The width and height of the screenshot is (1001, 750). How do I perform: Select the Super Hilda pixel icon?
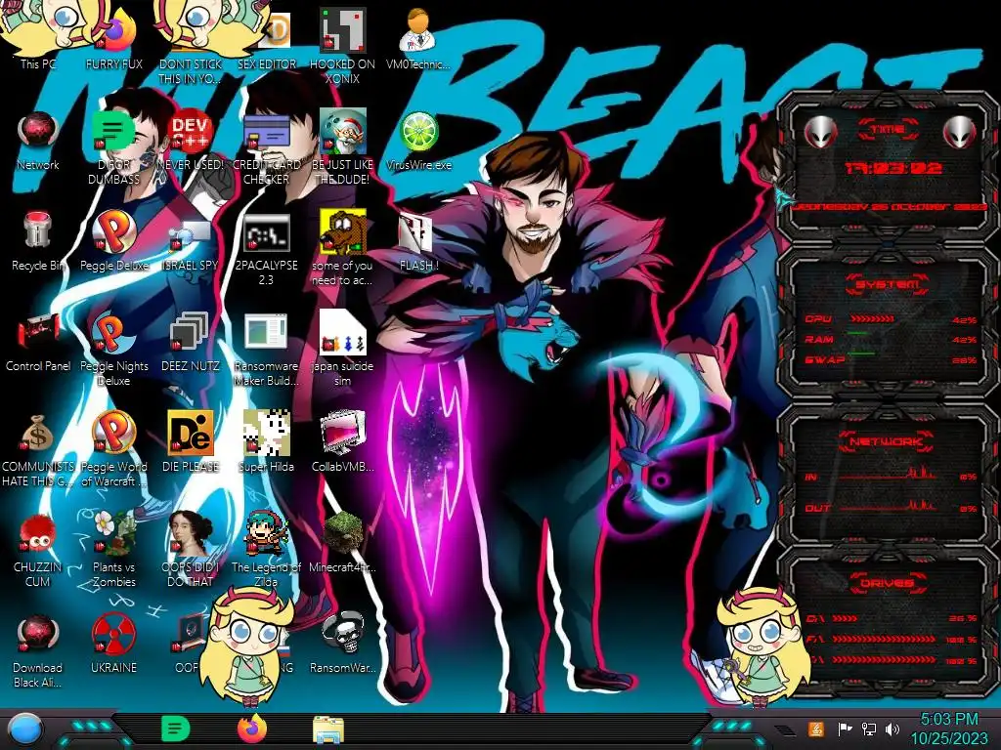pyautogui.click(x=266, y=442)
